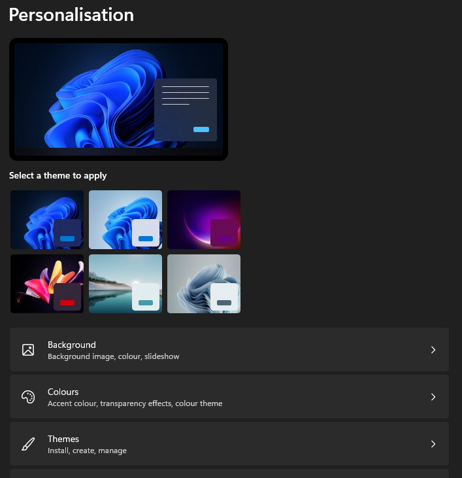This screenshot has width=462, height=478.
Task: Apply the light blue bloom theme
Action: click(125, 220)
